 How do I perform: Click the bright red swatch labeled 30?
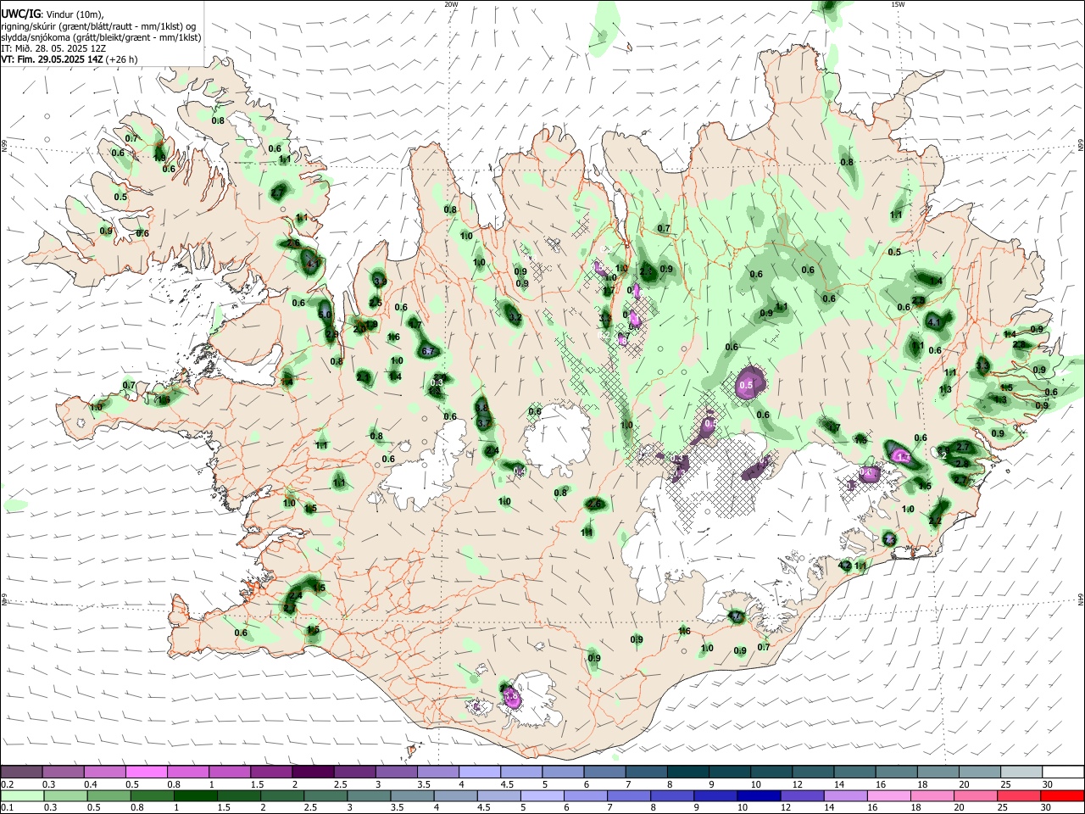point(1062,795)
